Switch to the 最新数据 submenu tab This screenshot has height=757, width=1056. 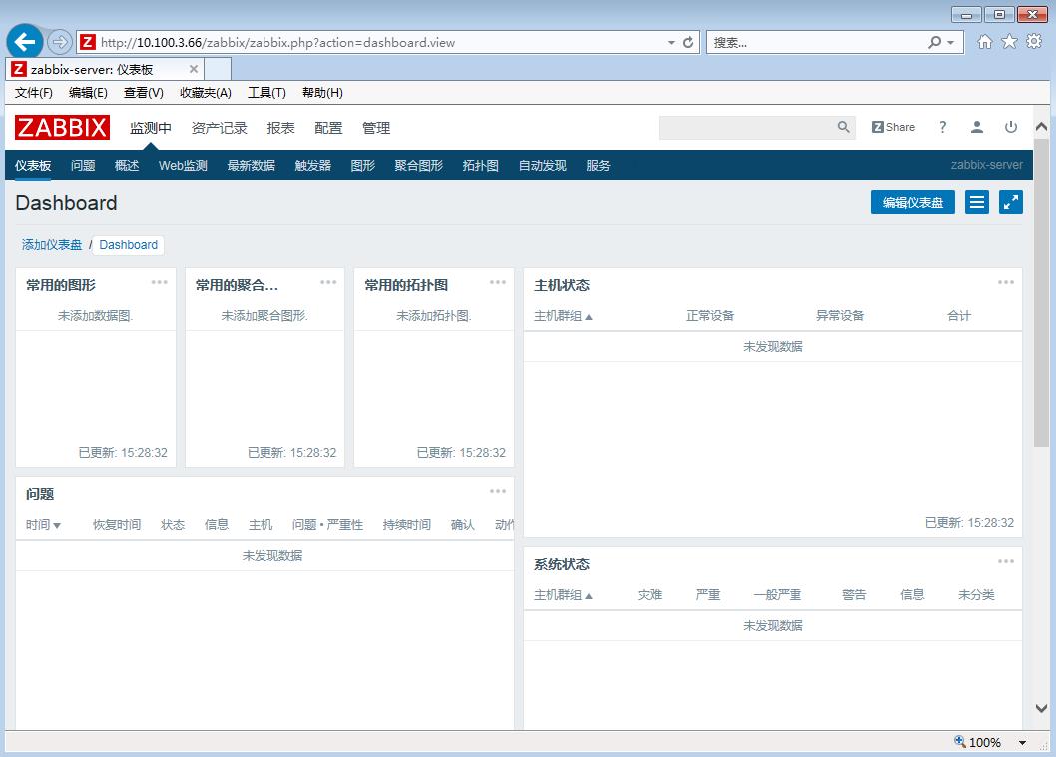coord(251,166)
